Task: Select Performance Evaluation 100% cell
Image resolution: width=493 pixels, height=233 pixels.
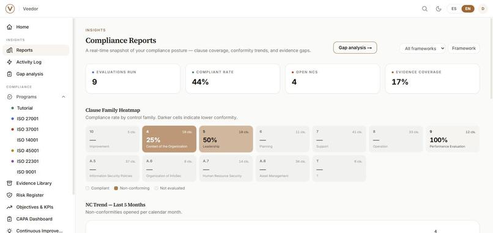Action: [x=453, y=139]
